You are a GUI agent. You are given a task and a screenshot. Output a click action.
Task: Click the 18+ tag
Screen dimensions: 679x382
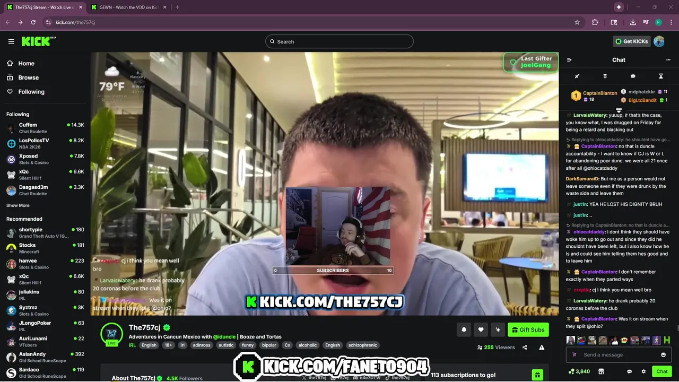click(168, 345)
